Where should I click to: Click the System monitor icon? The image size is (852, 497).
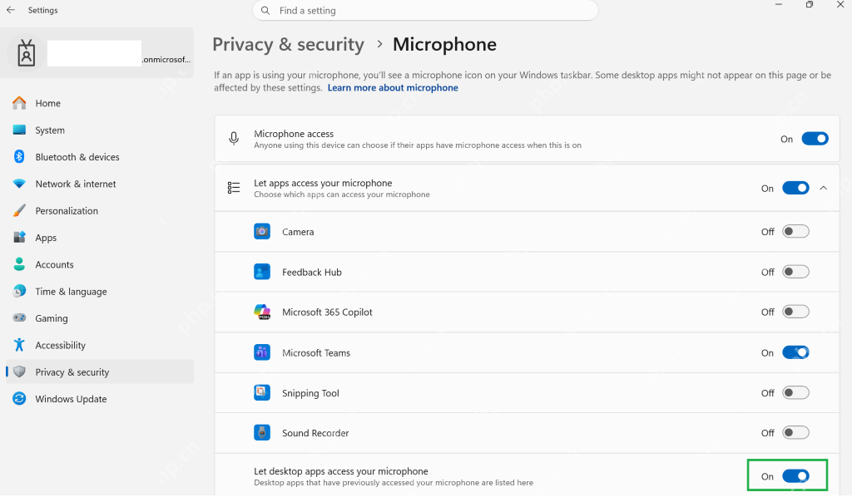pos(20,130)
